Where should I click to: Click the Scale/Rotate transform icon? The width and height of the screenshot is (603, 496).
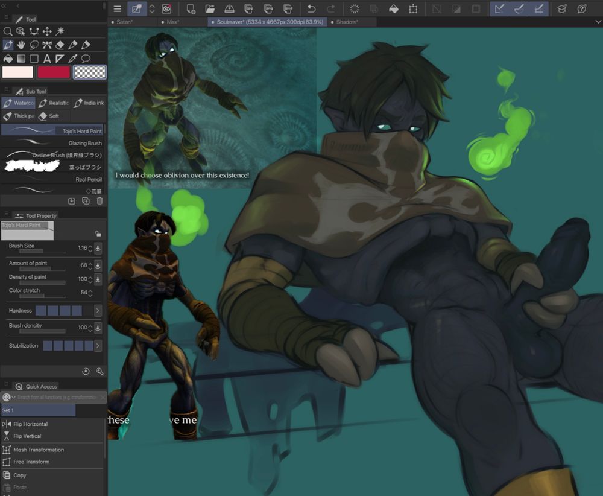[414, 9]
